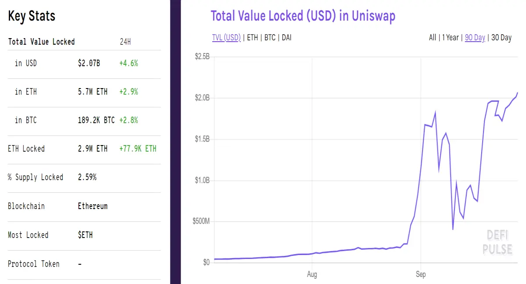Select the 90 Day time range

pos(475,38)
